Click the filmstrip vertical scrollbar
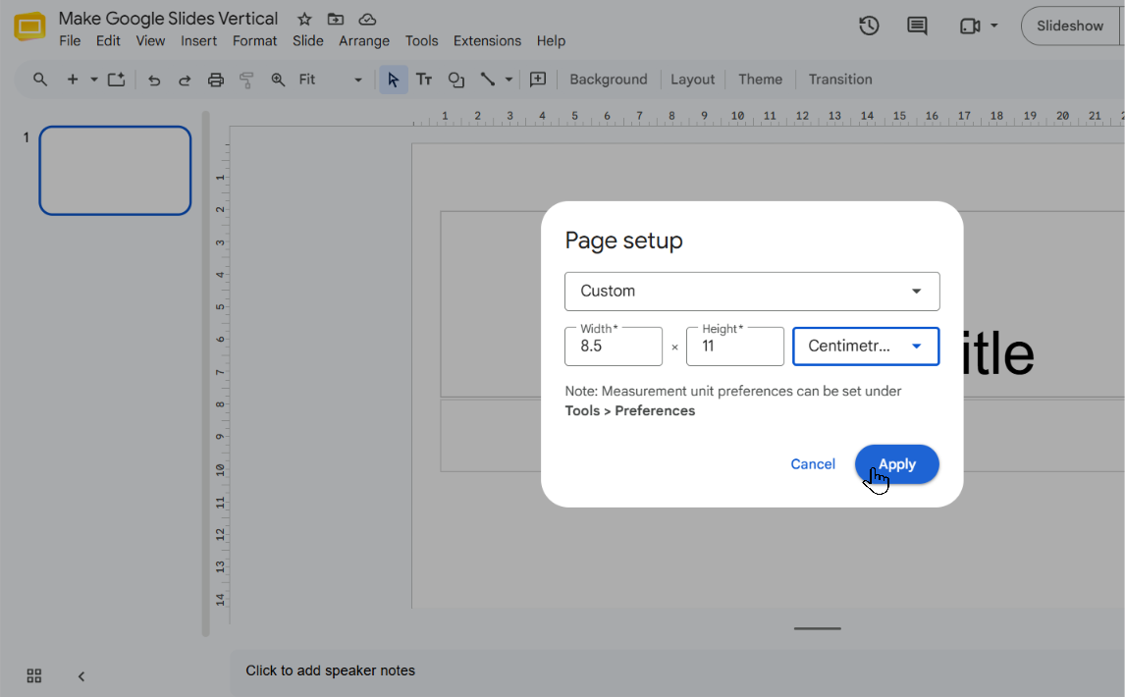 point(206,373)
